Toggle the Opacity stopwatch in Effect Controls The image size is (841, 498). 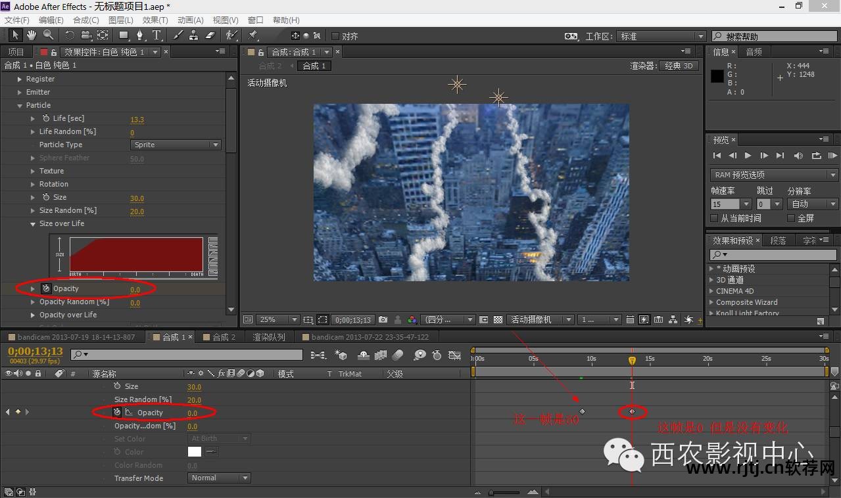(46, 288)
